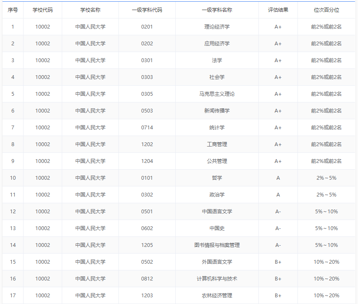The image size is (358, 304).
Task: Click subject code 1205
Action: (147, 245)
